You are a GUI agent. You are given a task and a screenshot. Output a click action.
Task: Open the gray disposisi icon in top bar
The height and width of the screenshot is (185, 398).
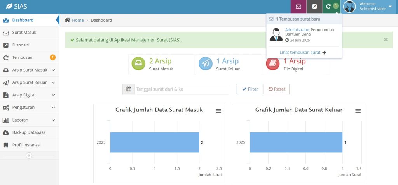point(314,7)
